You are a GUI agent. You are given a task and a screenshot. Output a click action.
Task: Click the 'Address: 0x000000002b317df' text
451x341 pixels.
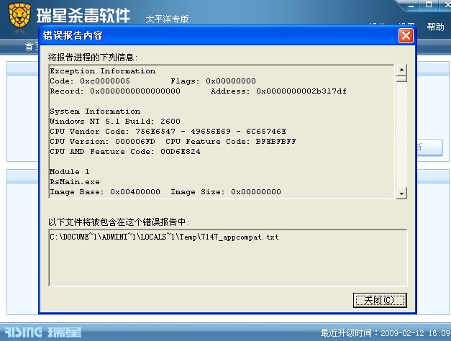[x=278, y=91]
